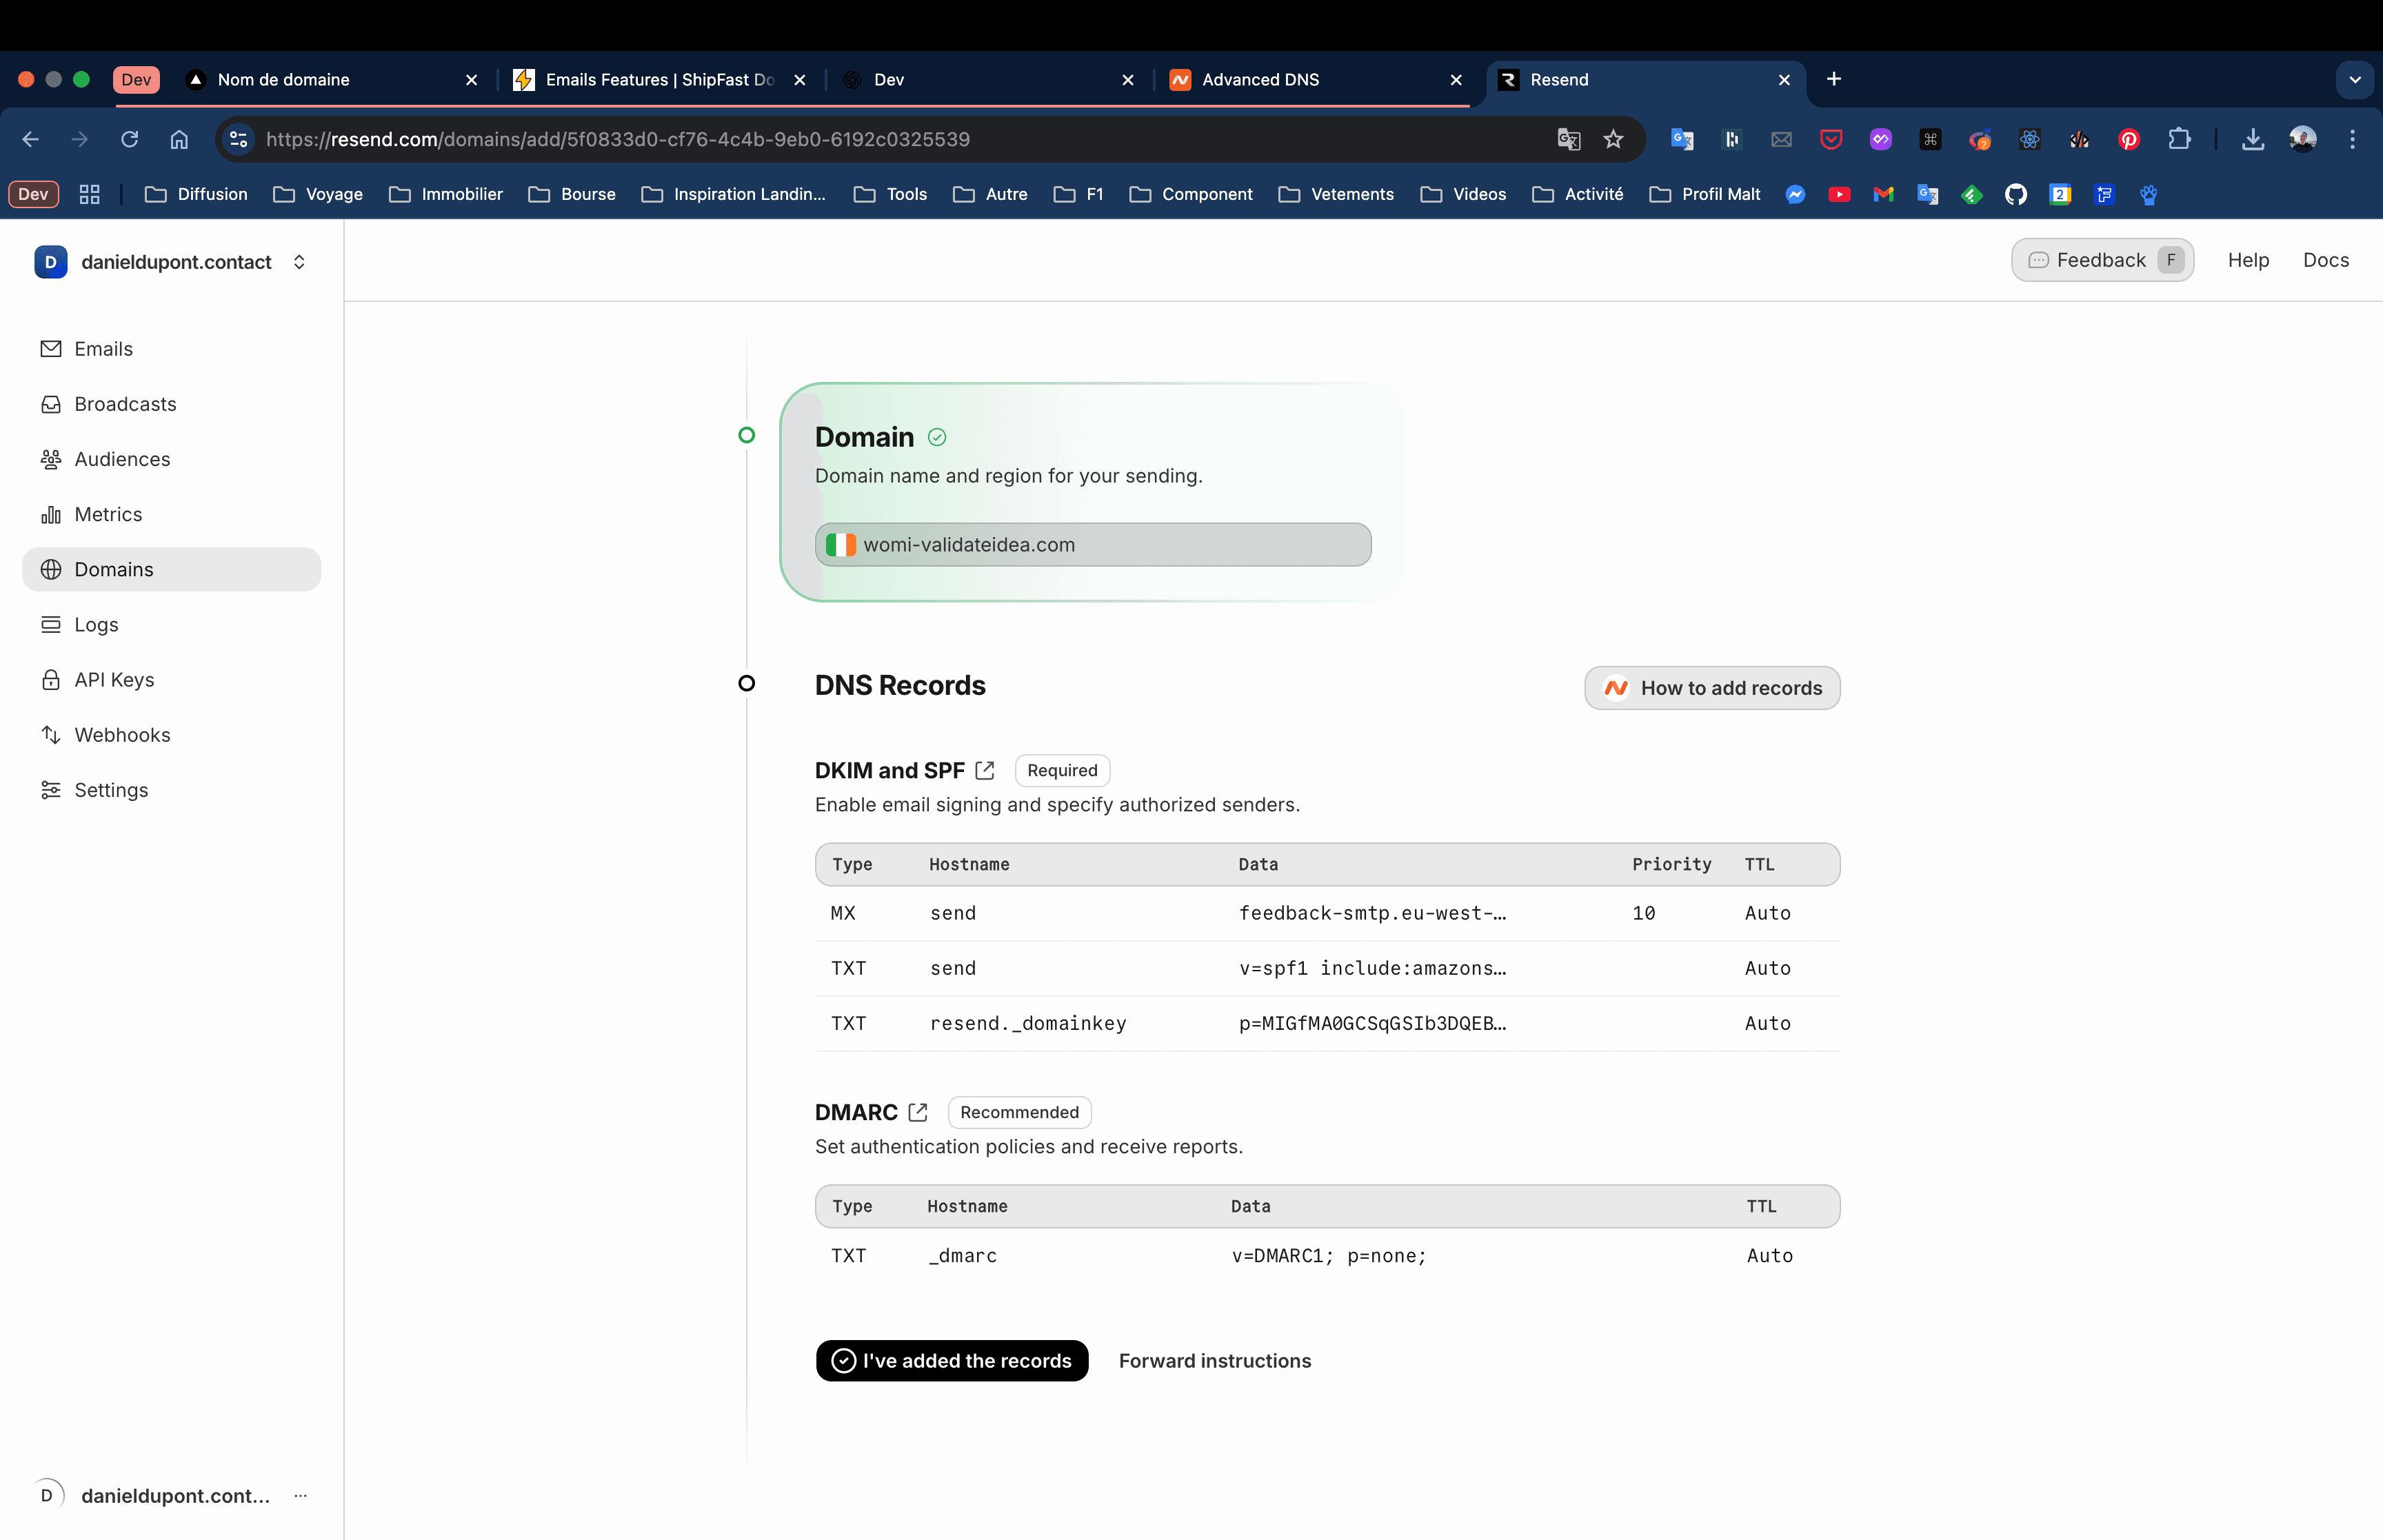Switch to the Advanced DNS tab

point(1260,80)
